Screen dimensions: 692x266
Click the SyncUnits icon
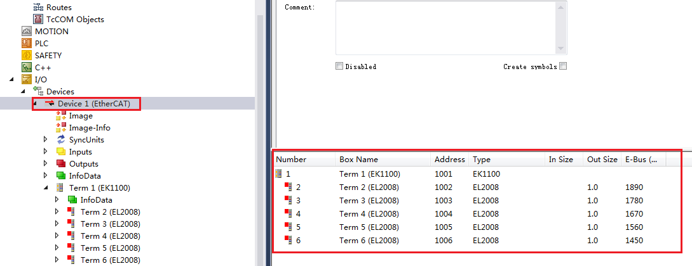coord(61,140)
